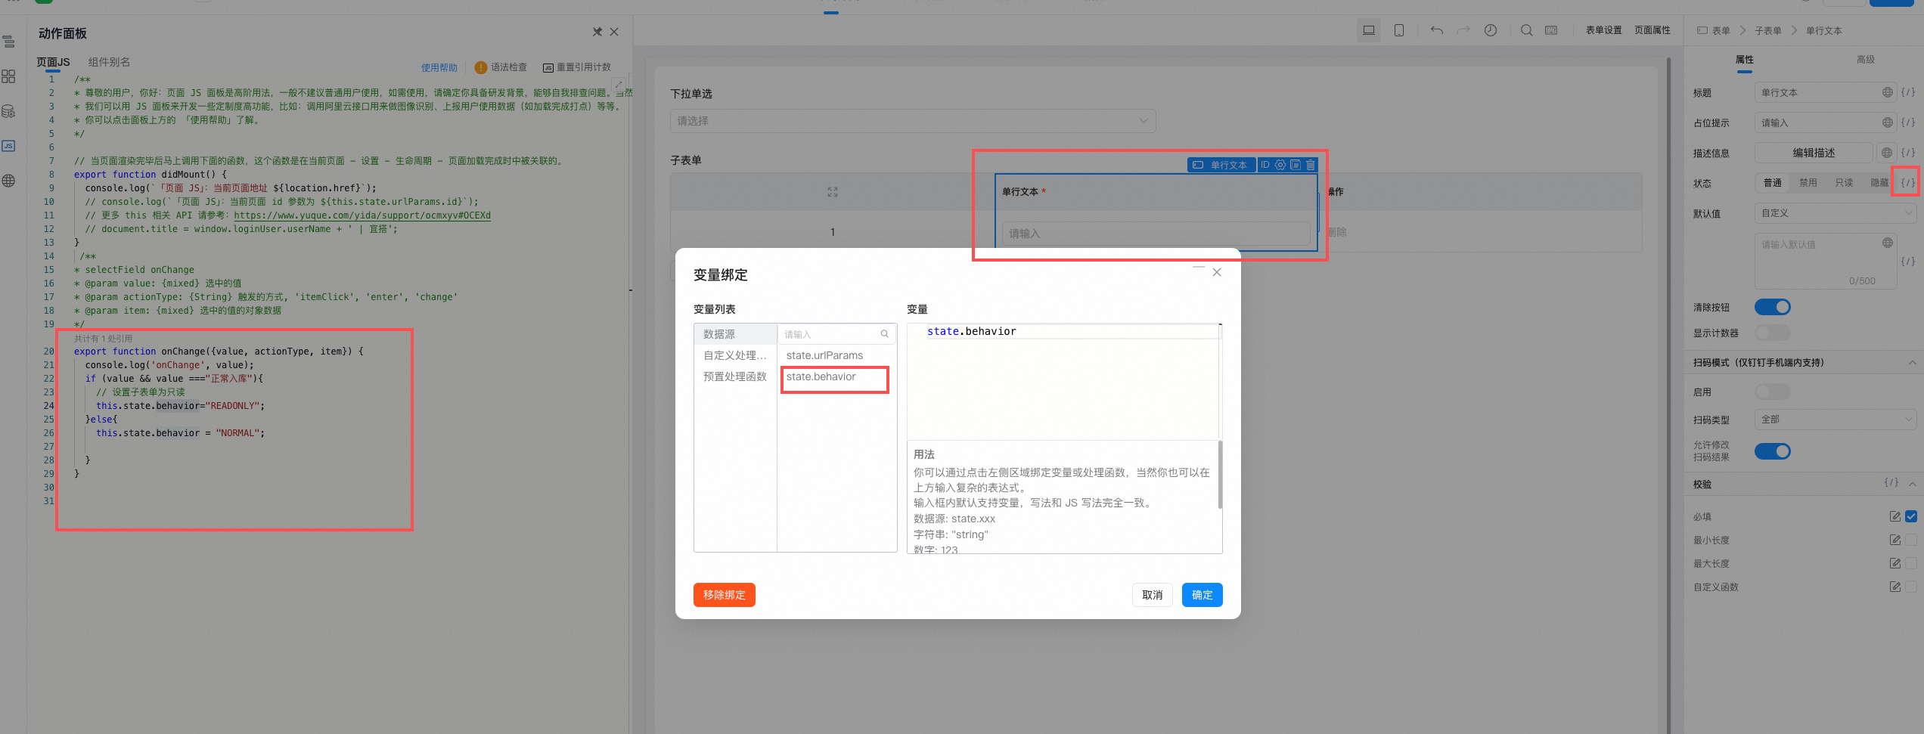This screenshot has width=1924, height=734.
Task: Open variable binding for the status property
Action: pyautogui.click(x=1908, y=183)
